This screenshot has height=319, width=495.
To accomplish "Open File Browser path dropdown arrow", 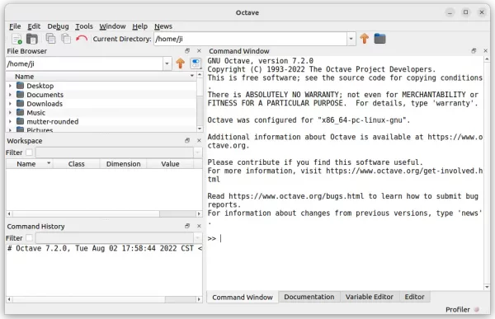I will point(167,63).
